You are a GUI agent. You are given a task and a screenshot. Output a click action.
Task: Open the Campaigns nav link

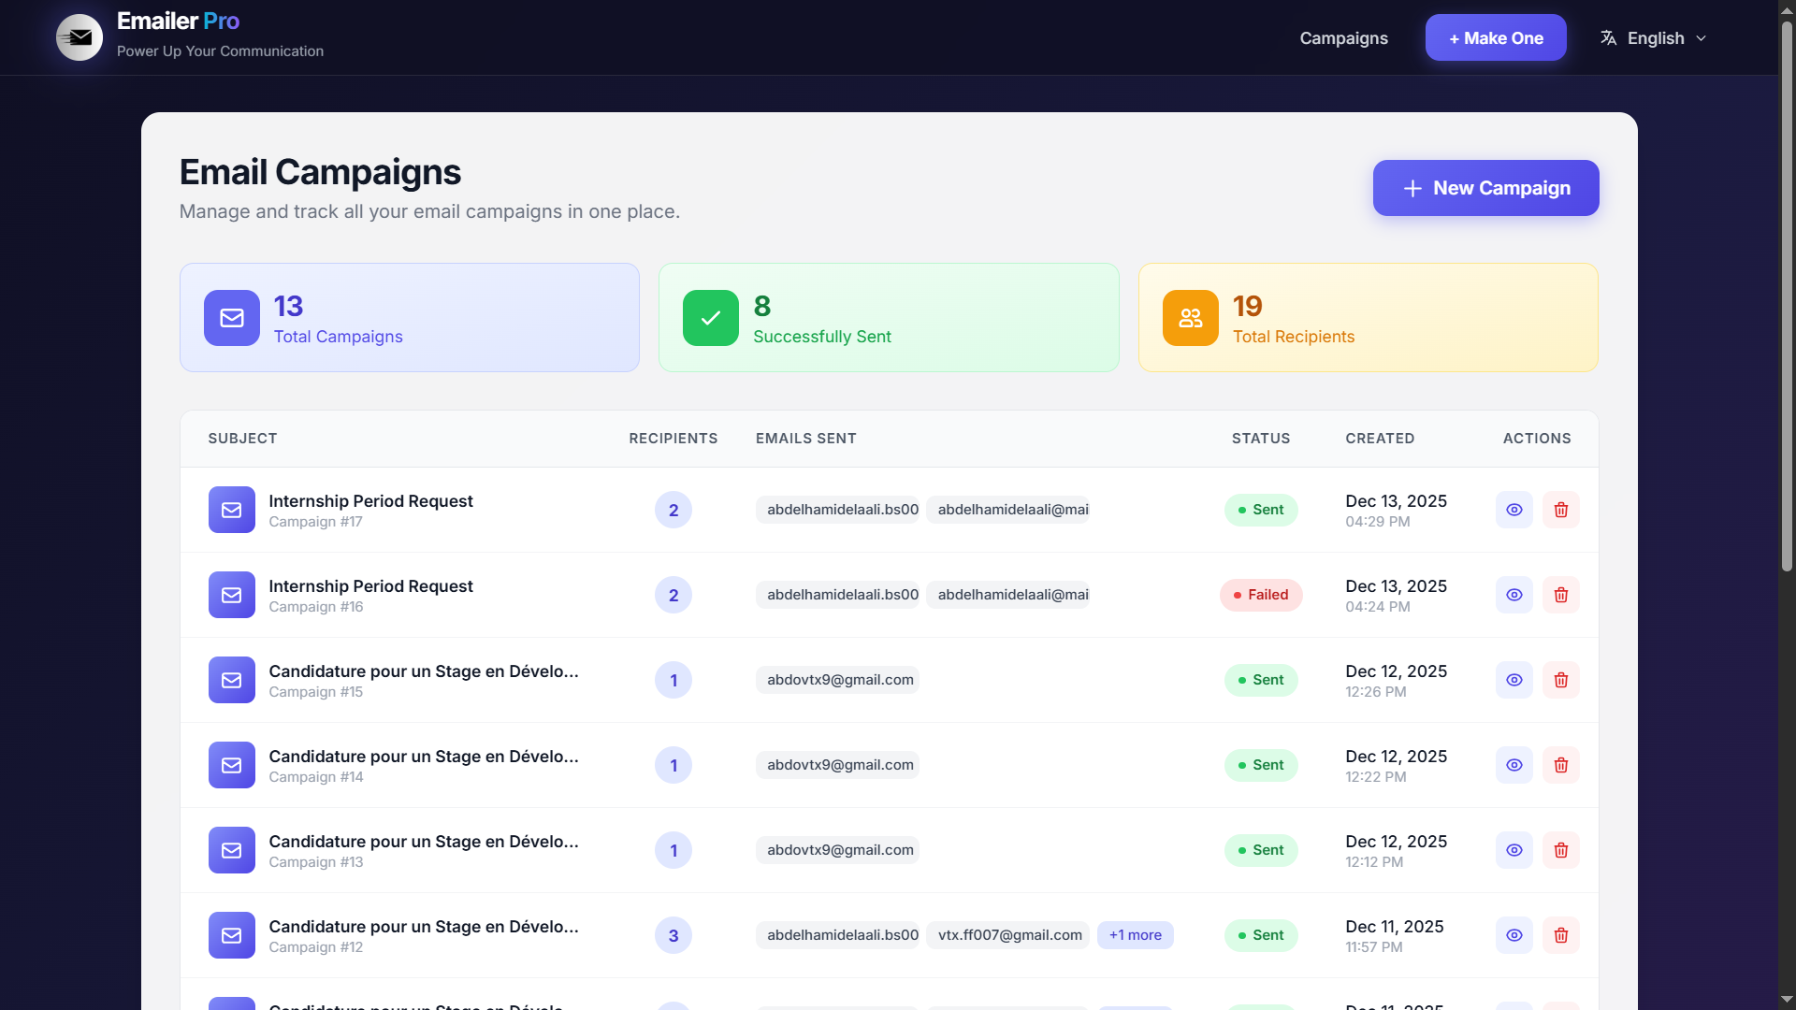click(x=1343, y=38)
